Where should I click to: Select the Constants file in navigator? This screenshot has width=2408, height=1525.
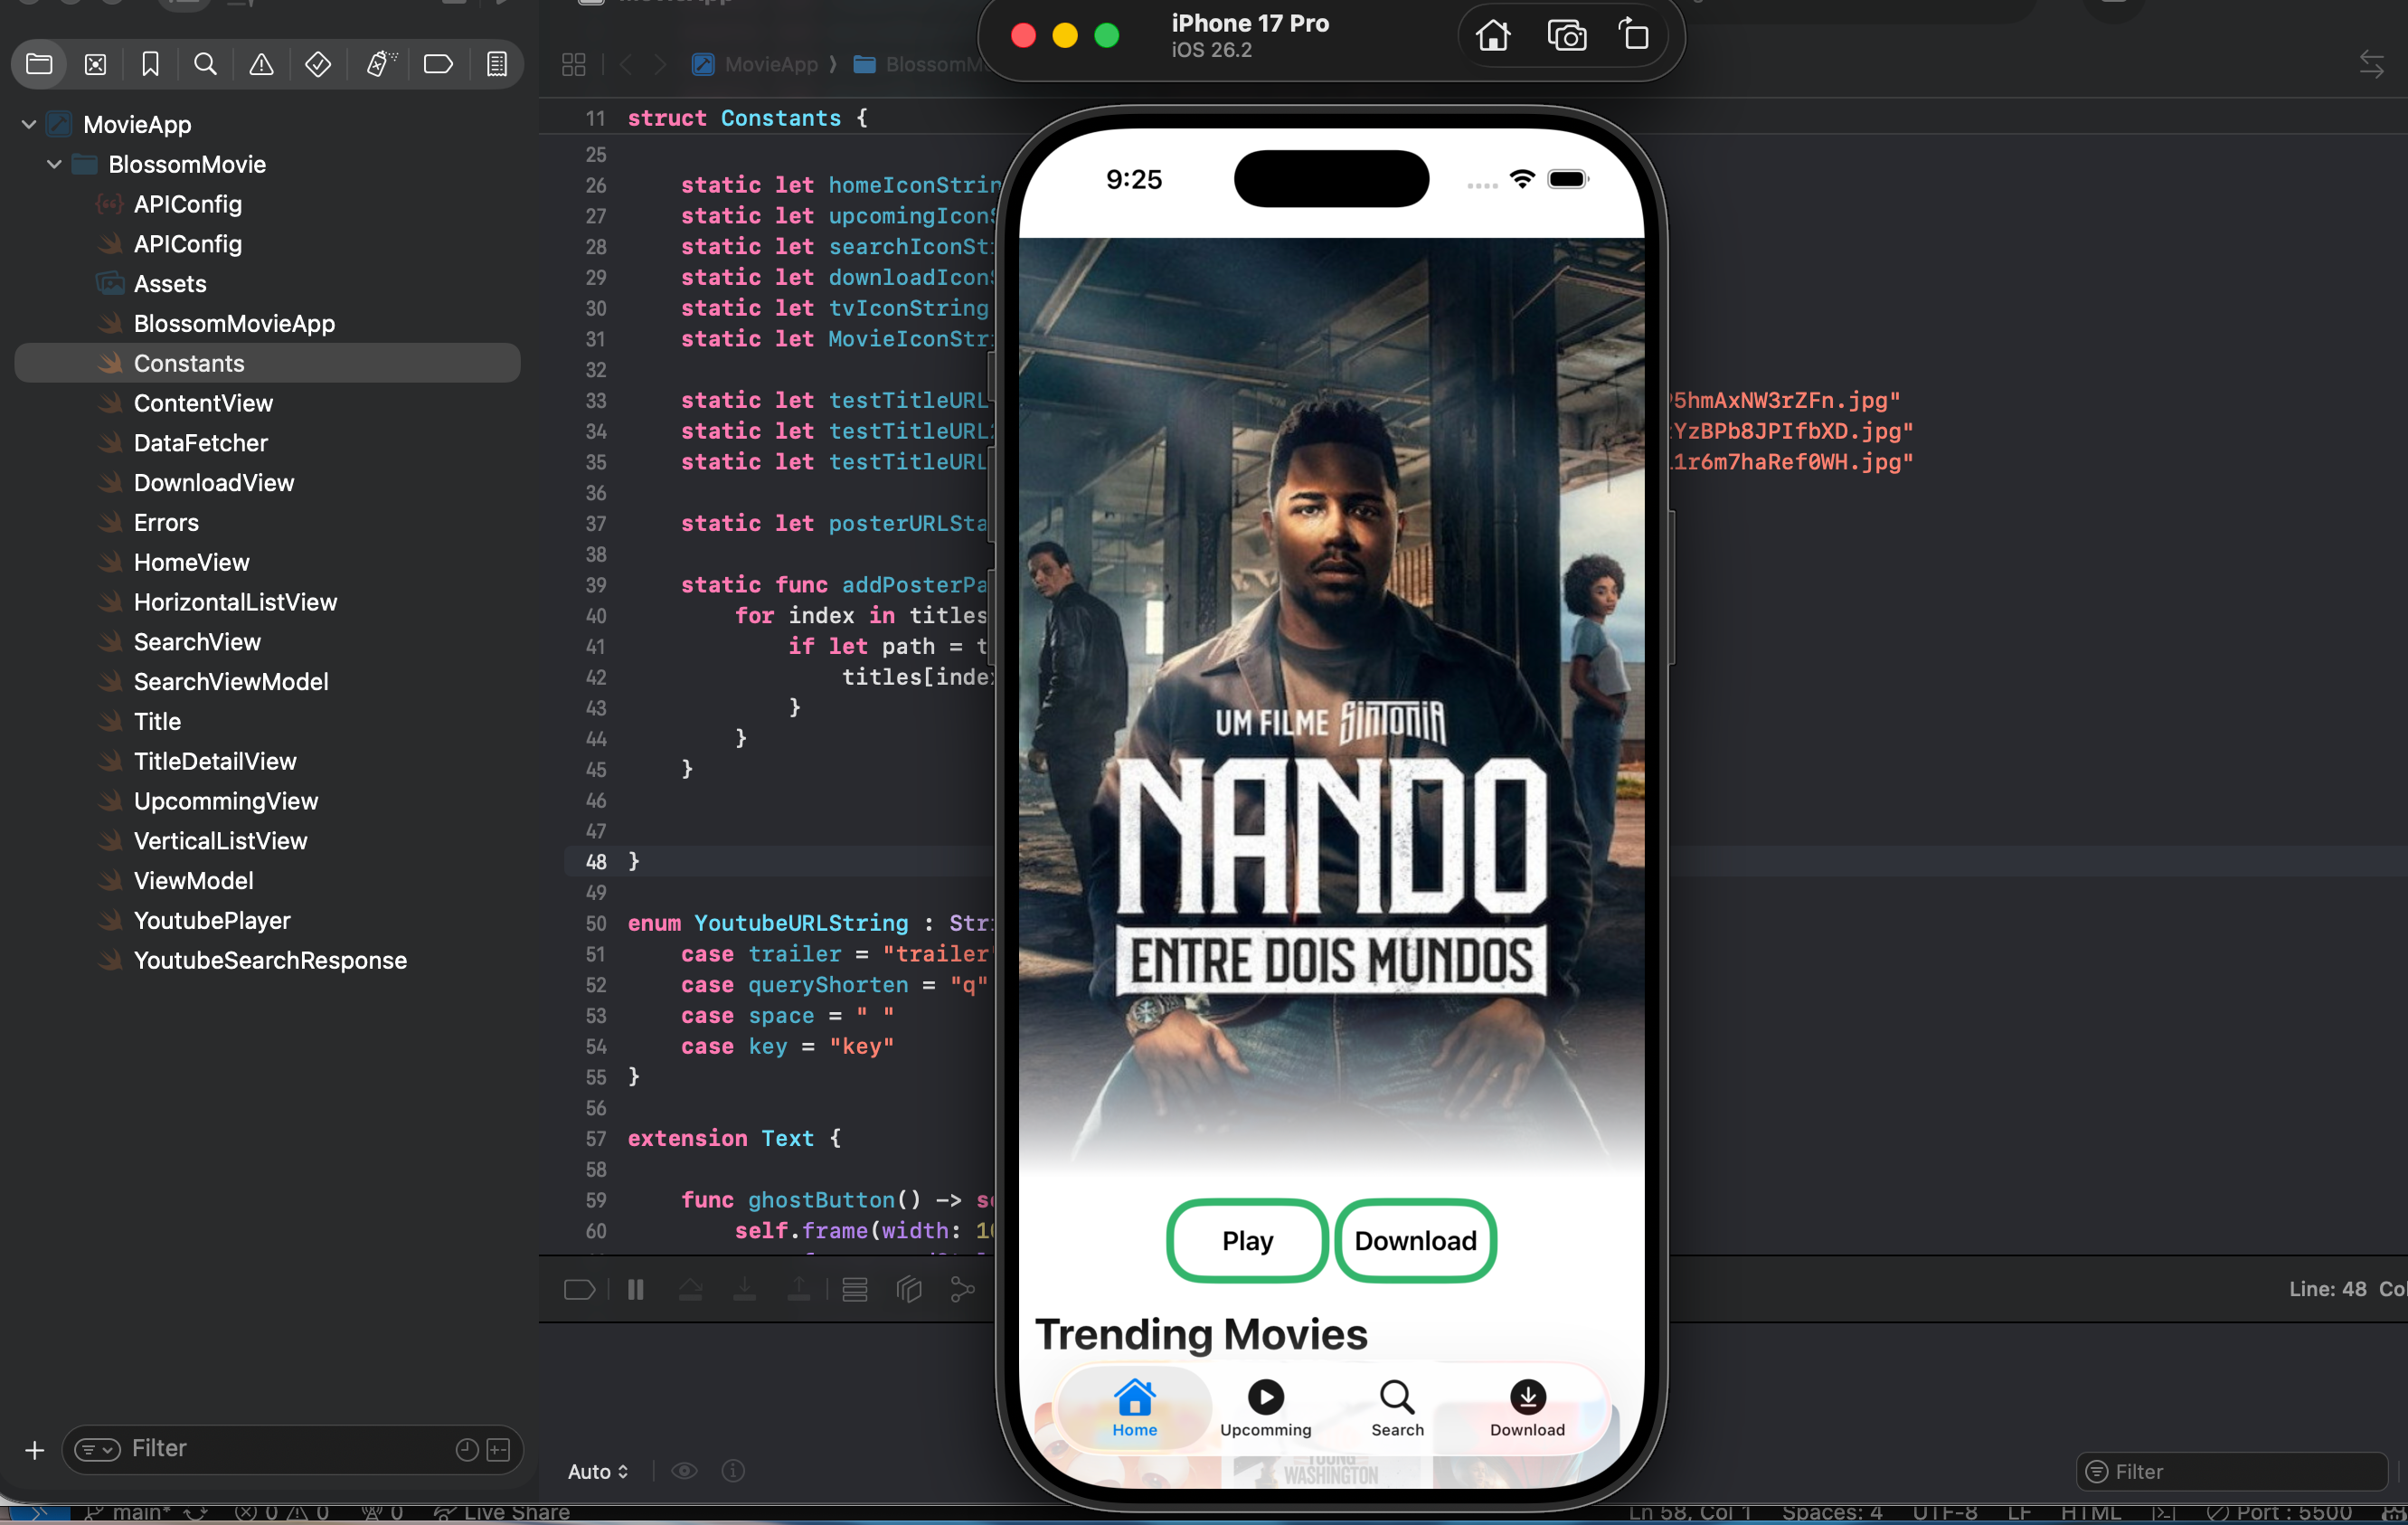coord(267,363)
